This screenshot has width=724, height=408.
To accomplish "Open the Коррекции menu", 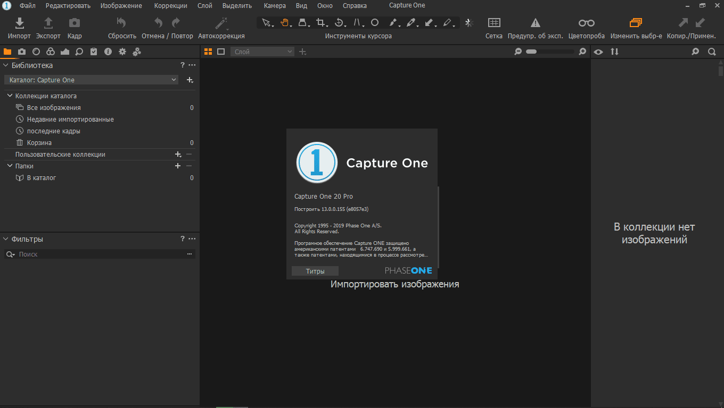I will pos(171,6).
